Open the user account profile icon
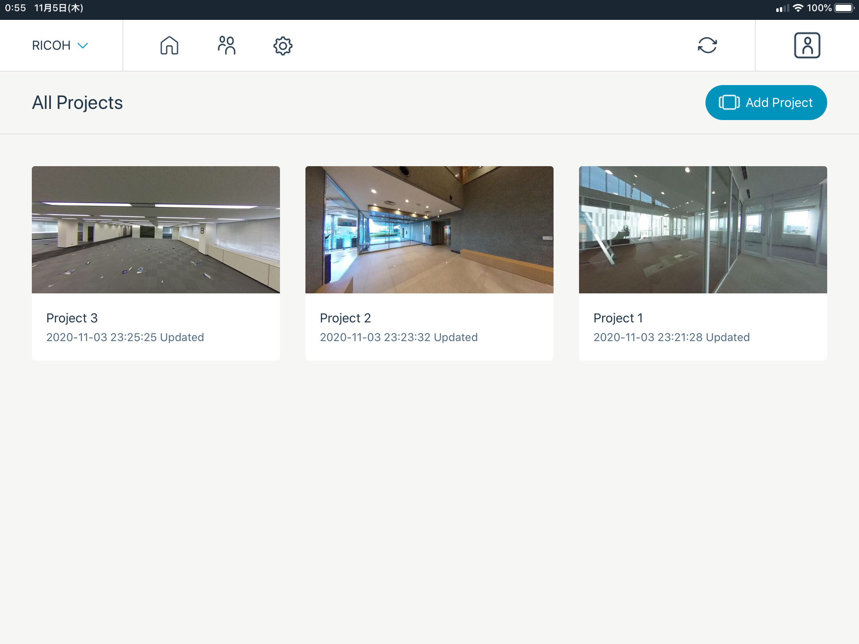859x644 pixels. (x=807, y=45)
